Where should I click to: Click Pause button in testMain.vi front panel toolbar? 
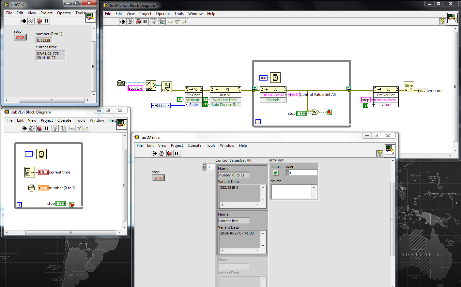coord(177,153)
